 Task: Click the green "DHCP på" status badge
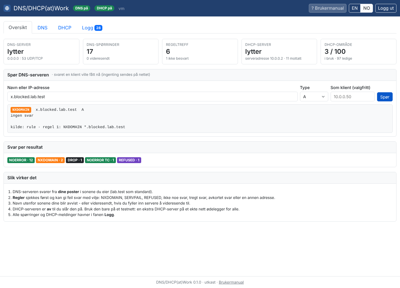(x=104, y=8)
